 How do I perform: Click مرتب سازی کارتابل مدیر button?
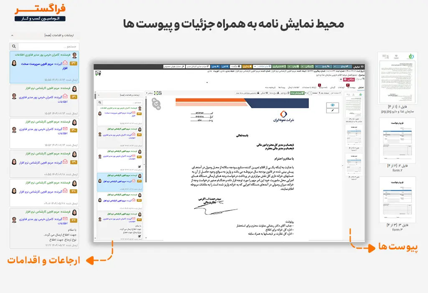(198, 67)
